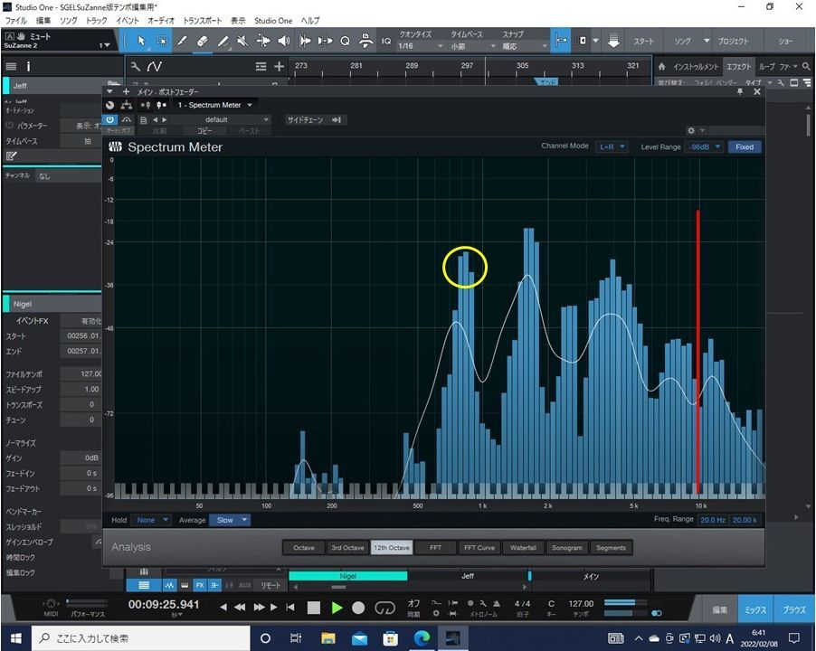The height and width of the screenshot is (651, 816).
Task: Open File Explorer from taskbar
Action: (x=327, y=638)
